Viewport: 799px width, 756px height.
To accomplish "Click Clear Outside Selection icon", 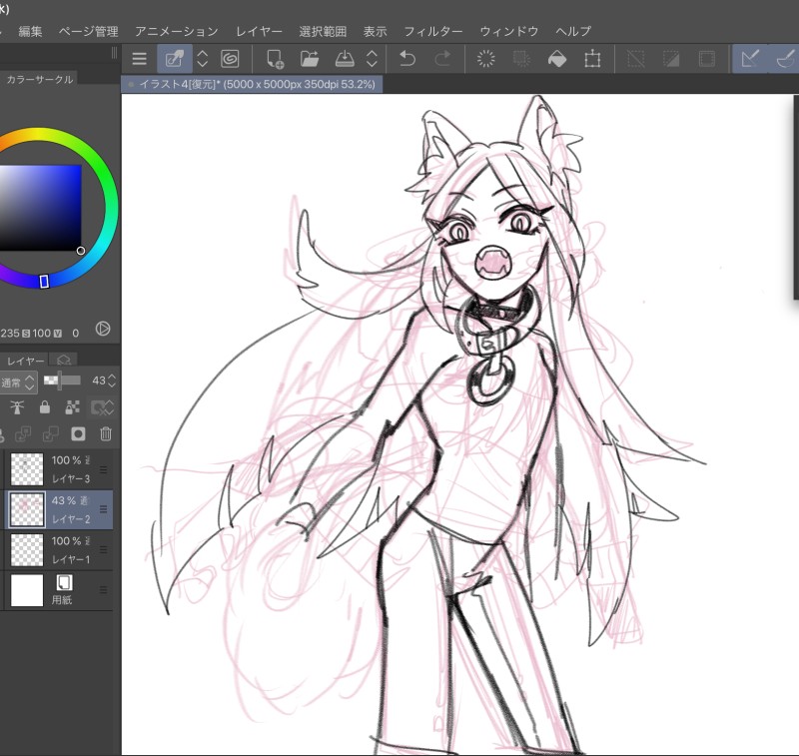I will point(521,59).
